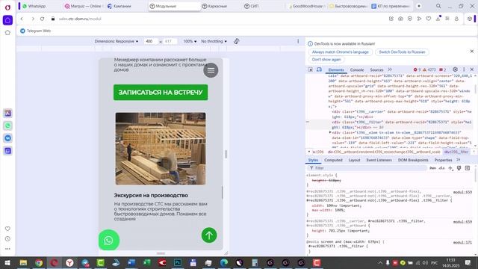The width and height of the screenshot is (478, 269).
Task: Open the purple home workspace icon in the sidebar
Action: click(7, 20)
